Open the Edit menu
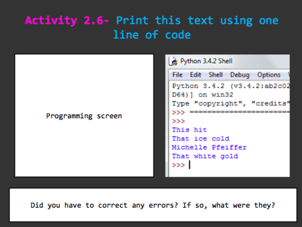This screenshot has height=227, width=302. pyautogui.click(x=196, y=75)
